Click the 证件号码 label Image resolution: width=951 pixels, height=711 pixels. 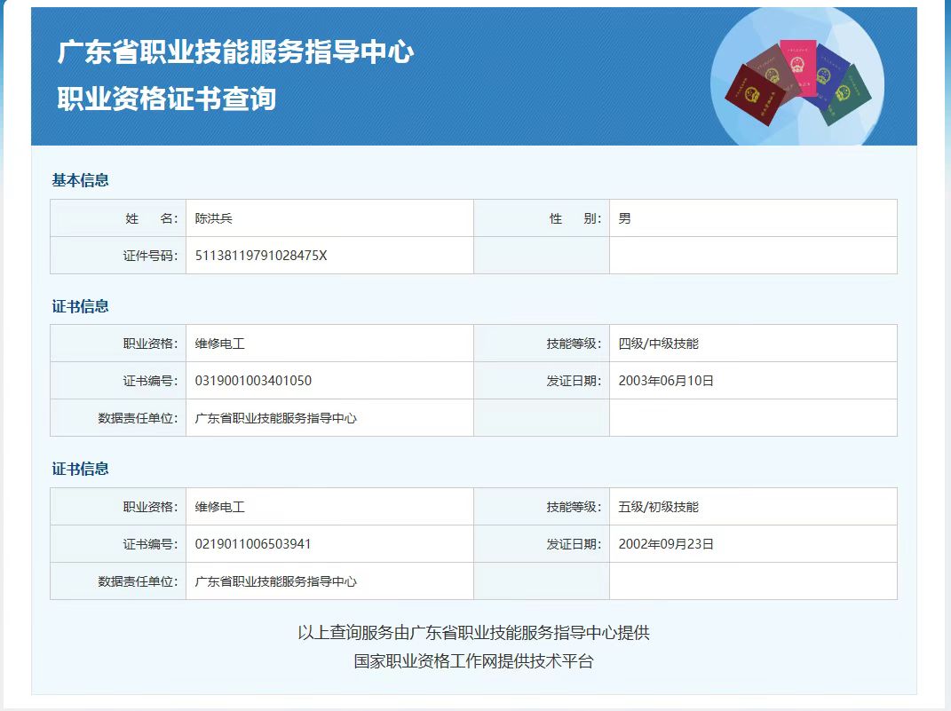click(150, 256)
